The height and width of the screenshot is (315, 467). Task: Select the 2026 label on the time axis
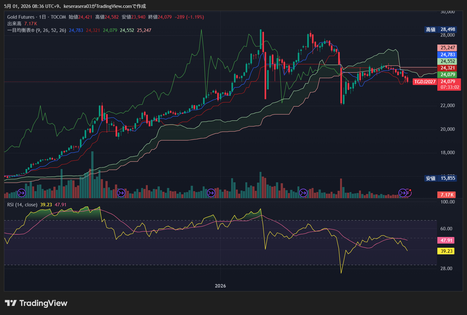(220, 286)
